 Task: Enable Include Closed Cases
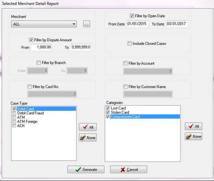tap(130, 43)
